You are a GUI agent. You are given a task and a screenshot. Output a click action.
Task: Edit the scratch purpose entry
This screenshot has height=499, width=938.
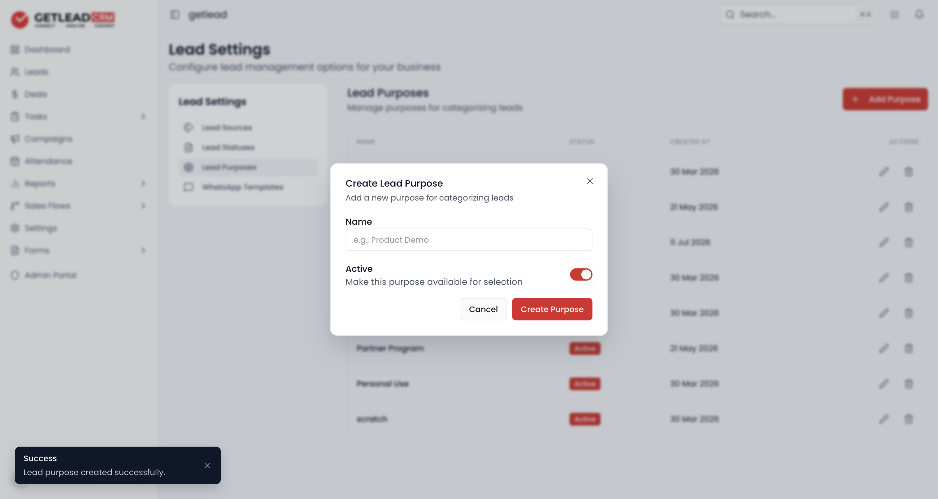(x=884, y=419)
